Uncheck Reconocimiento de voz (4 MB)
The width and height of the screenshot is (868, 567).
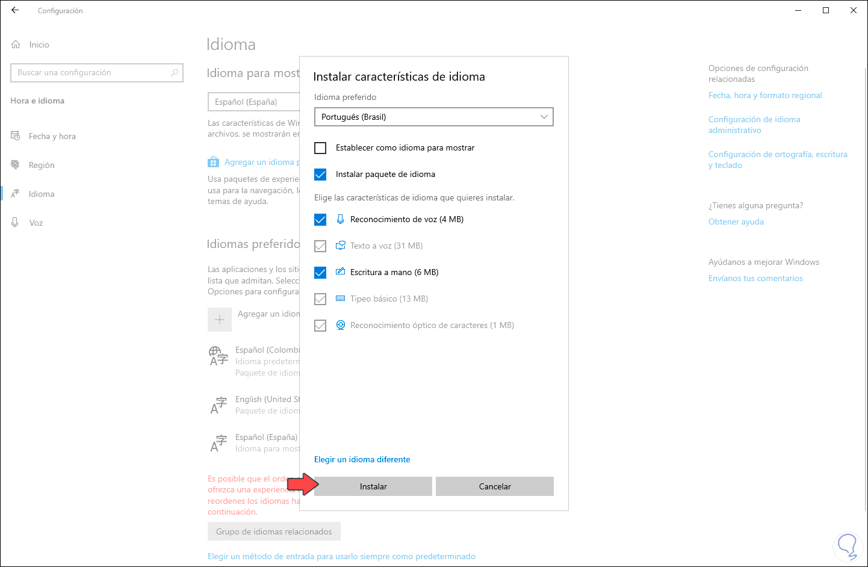pos(320,220)
